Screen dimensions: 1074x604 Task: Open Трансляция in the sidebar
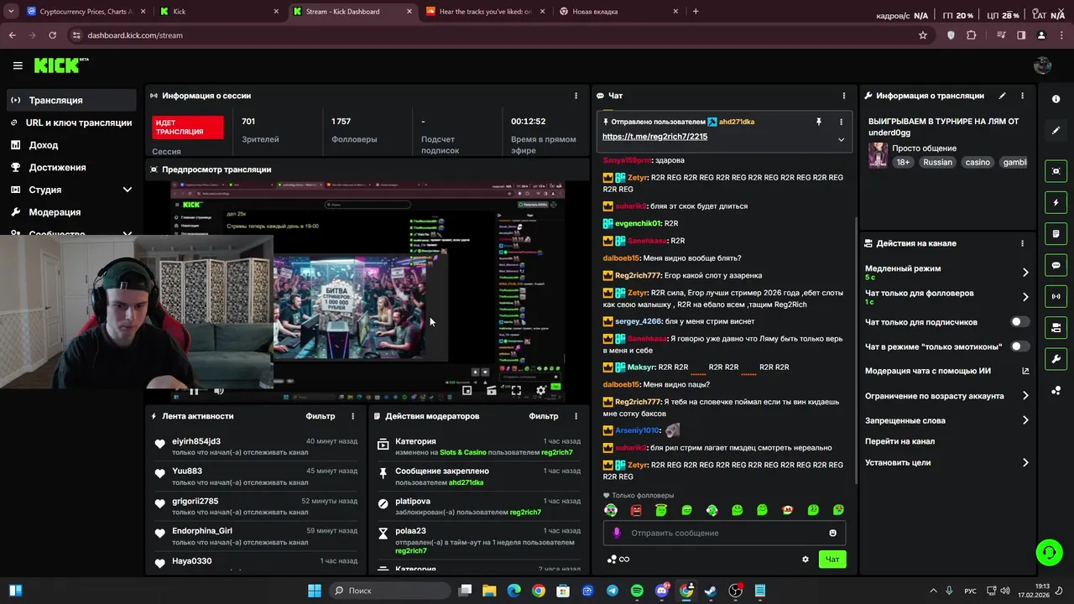pyautogui.click(x=70, y=100)
